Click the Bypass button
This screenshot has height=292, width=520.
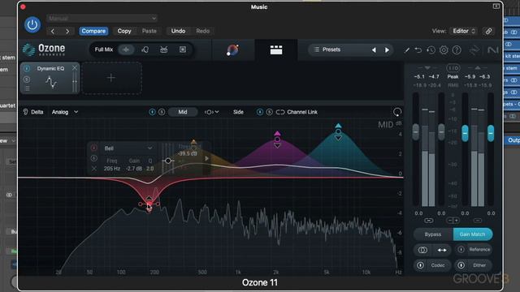coord(433,234)
